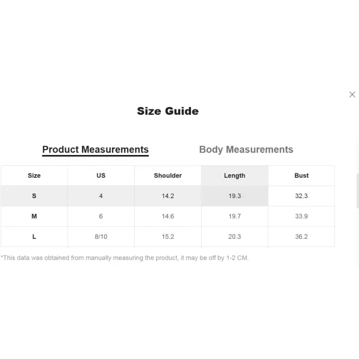Viewport: 359px width, 359px height.
Task: Click the US column header
Action: 101,175
